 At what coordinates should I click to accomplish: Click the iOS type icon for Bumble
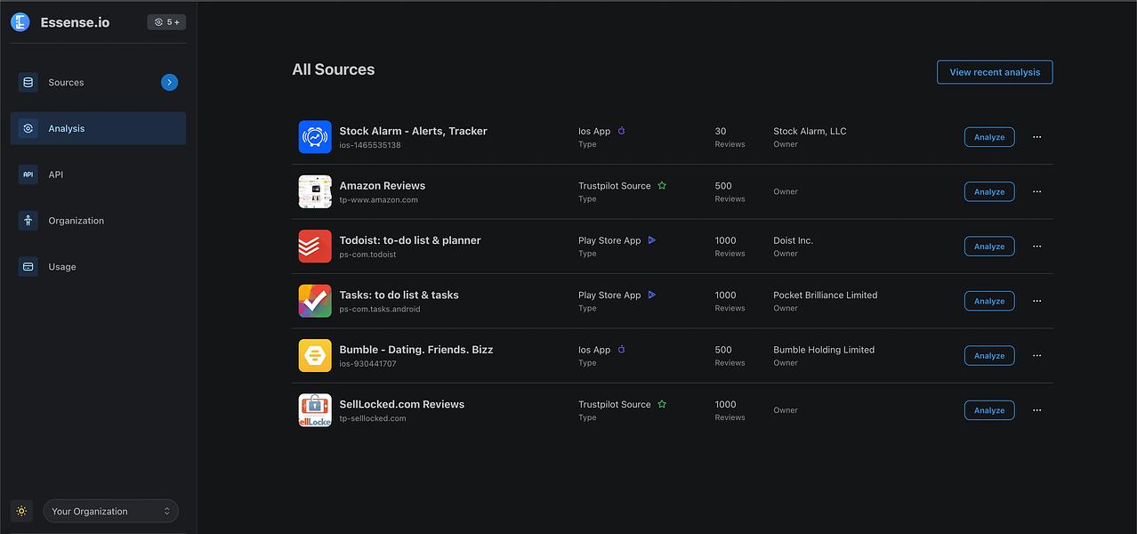[x=622, y=350]
